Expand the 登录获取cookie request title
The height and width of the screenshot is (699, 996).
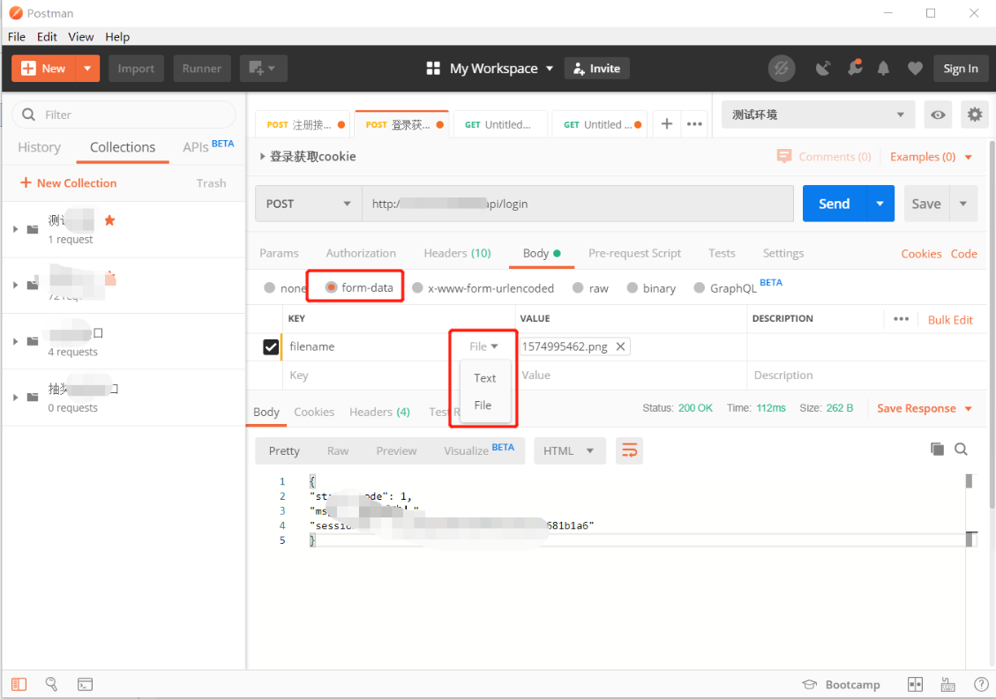pos(262,156)
